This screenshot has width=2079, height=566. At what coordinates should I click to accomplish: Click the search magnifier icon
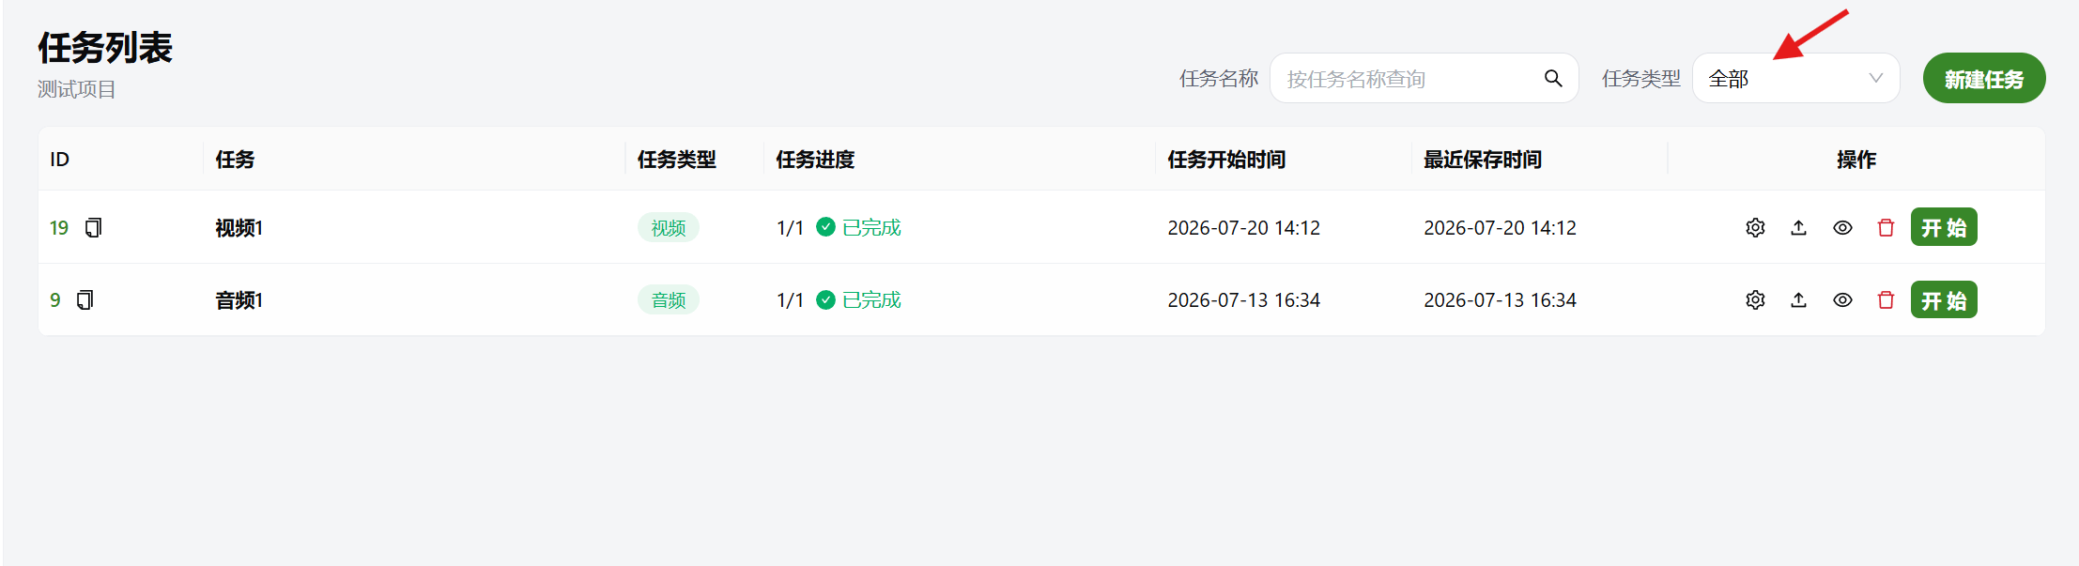1553,78
